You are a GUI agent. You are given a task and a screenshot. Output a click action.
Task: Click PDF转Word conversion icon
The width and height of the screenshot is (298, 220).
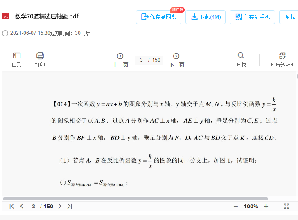pos(282,60)
